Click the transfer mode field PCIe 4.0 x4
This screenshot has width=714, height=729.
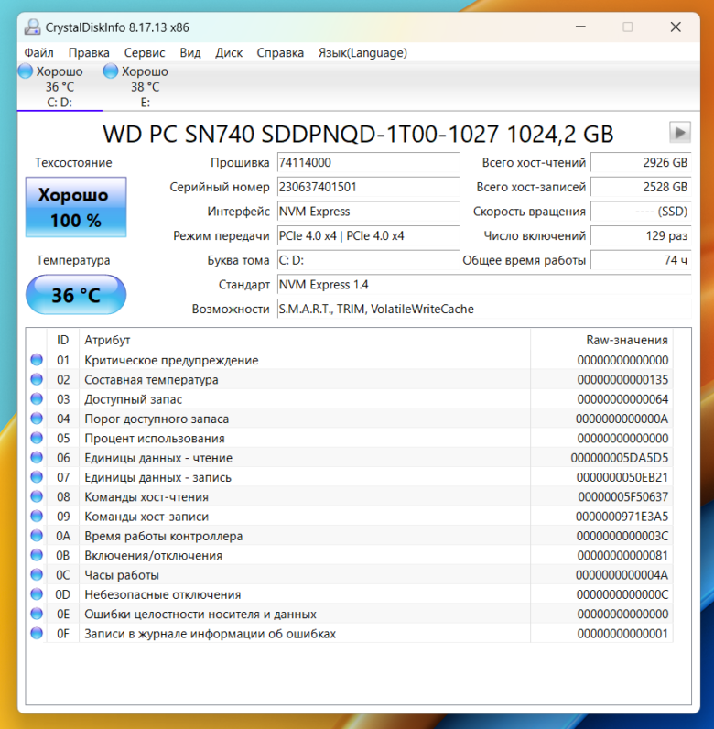coord(368,235)
